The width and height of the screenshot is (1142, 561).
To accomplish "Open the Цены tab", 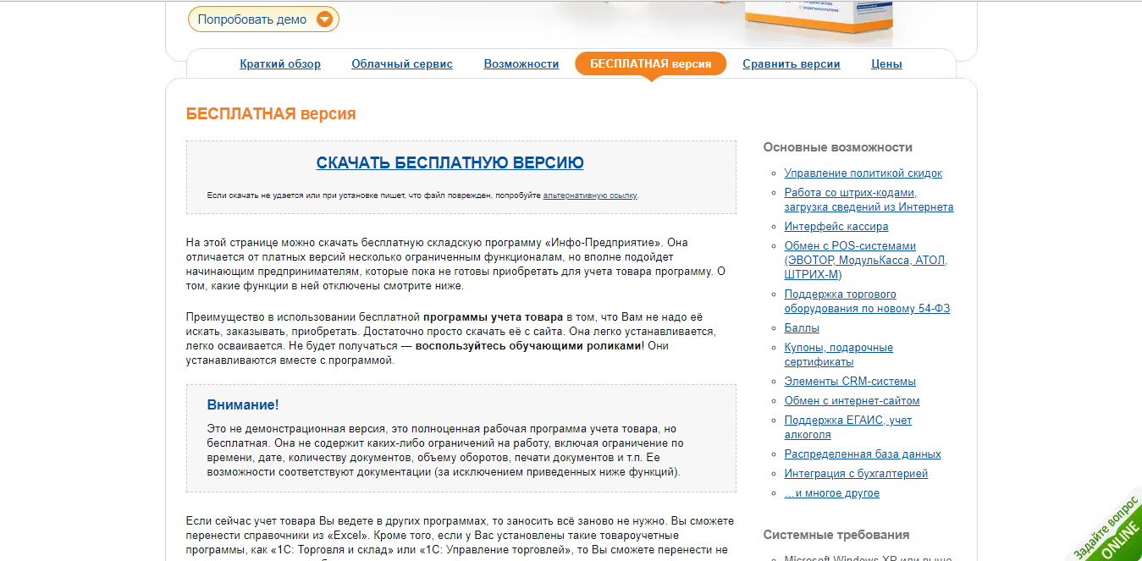I will point(885,63).
